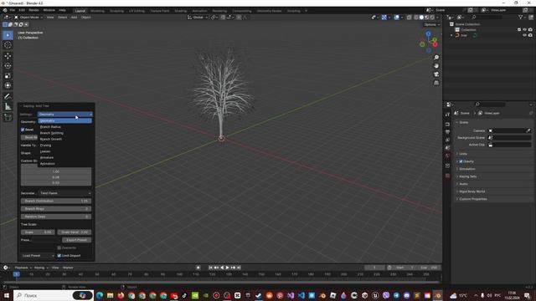Toggle the Overwrite checkbox
The height and width of the screenshot is (301, 536).
pos(59,247)
